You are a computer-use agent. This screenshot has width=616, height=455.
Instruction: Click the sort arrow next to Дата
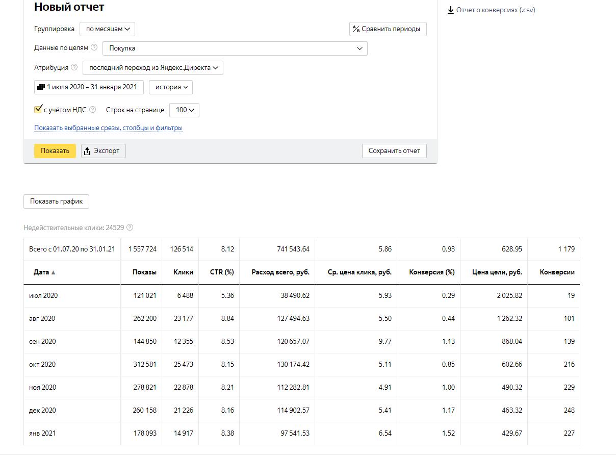point(53,272)
